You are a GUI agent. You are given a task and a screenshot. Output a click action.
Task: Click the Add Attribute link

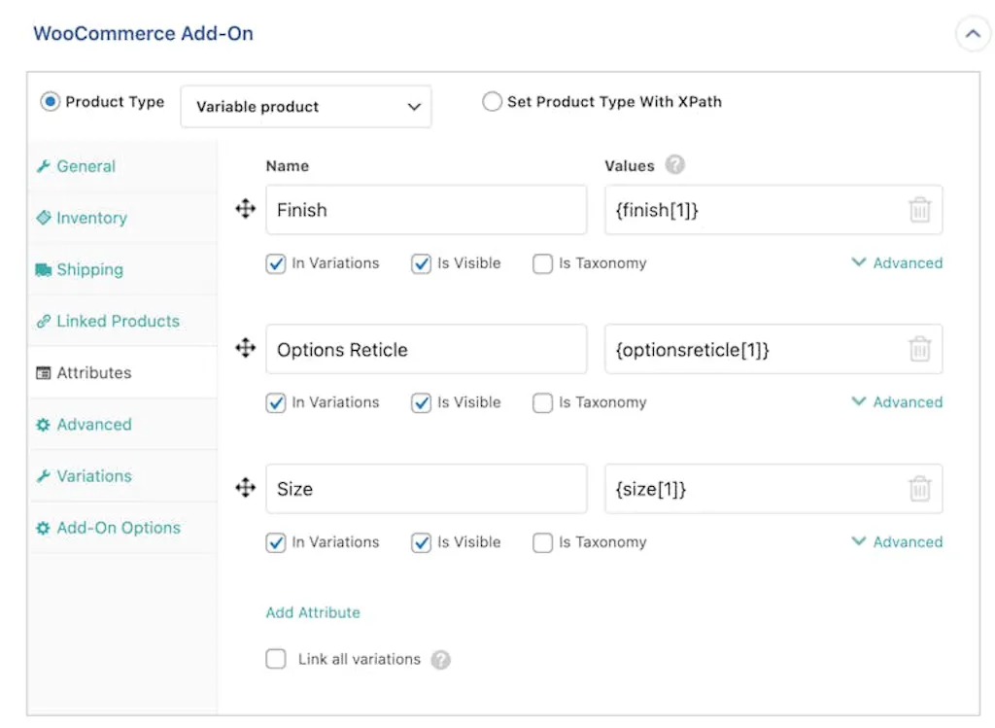pyautogui.click(x=313, y=612)
